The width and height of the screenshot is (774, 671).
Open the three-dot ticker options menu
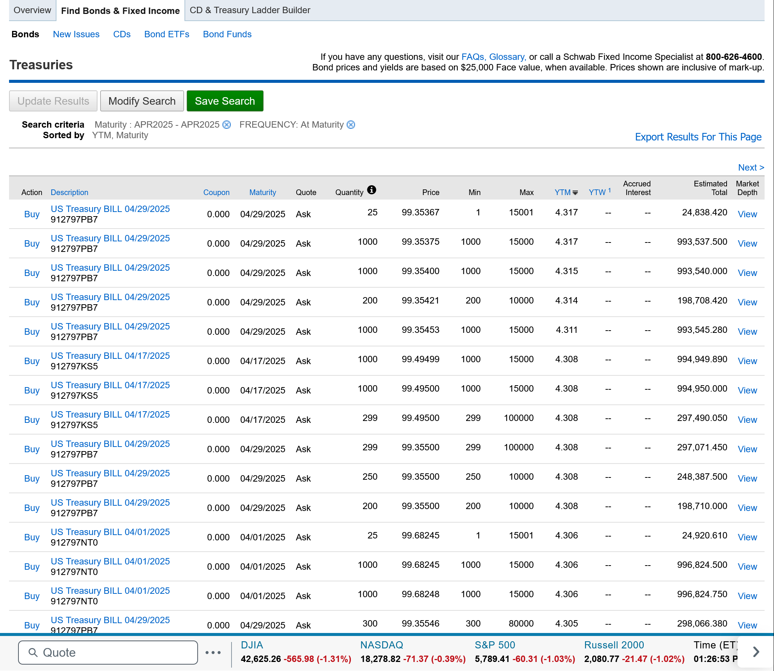(213, 653)
